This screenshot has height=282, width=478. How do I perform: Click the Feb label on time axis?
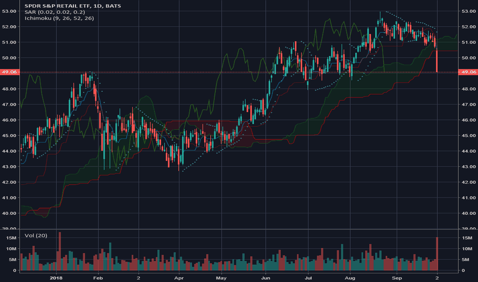click(x=98, y=278)
